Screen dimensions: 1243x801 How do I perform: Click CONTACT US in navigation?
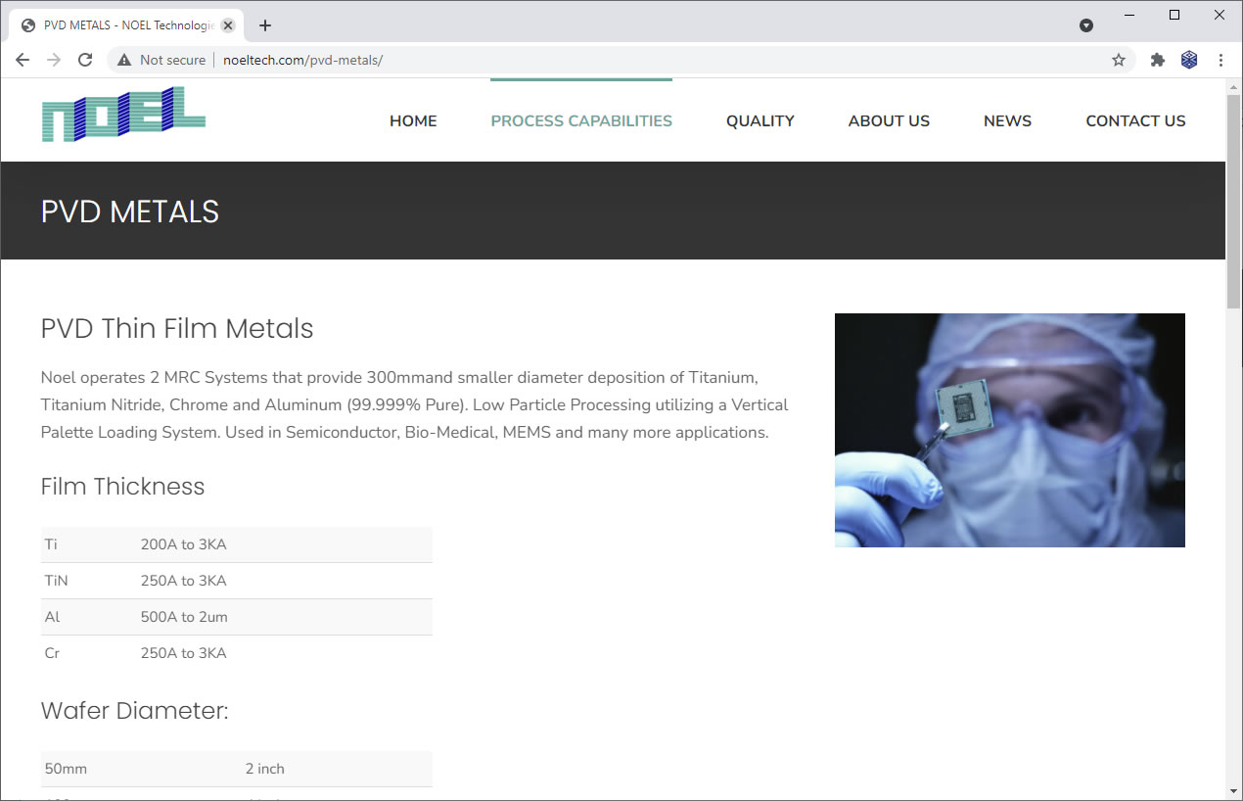(1135, 121)
